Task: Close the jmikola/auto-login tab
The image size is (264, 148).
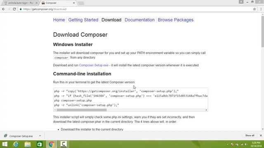Action: tap(37, 3)
